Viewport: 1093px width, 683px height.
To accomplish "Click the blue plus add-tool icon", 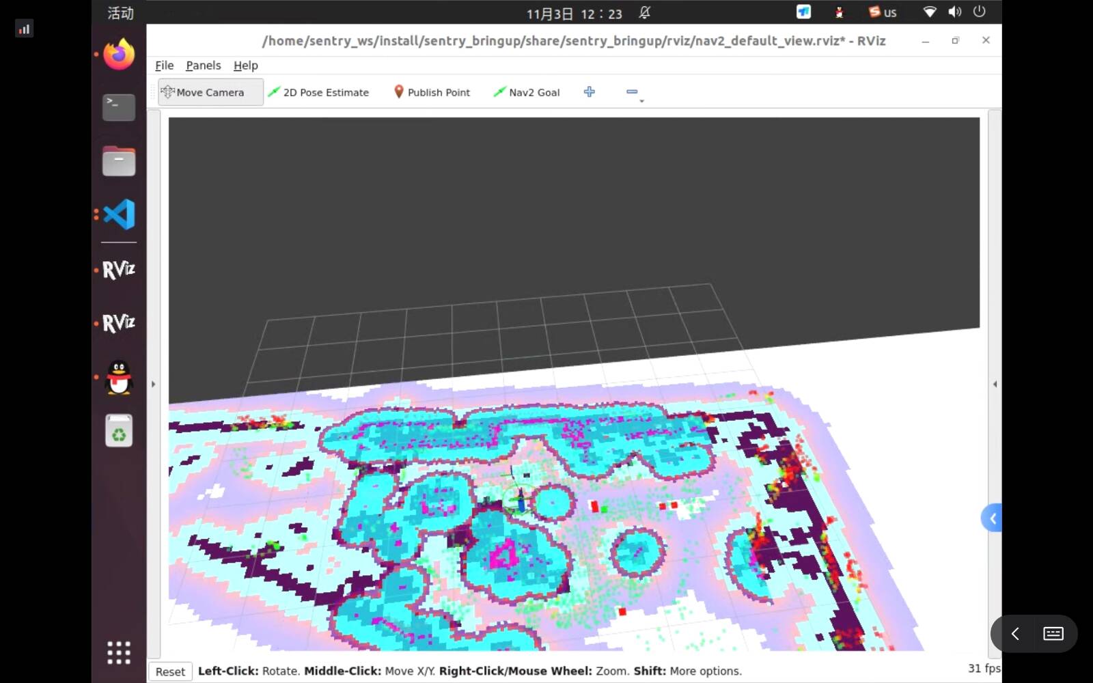I will pyautogui.click(x=590, y=92).
